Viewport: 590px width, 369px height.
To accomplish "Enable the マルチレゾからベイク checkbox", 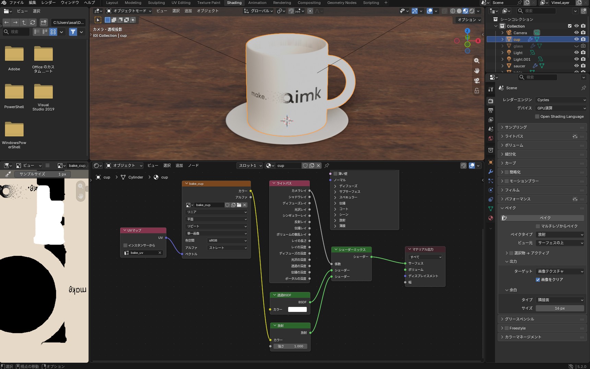I will point(538,226).
